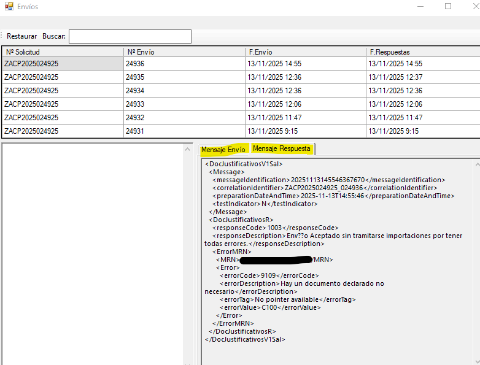Click the Envíos application icon in title bar

click(9, 7)
